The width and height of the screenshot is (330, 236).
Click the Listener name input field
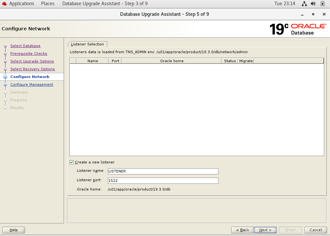click(x=163, y=171)
